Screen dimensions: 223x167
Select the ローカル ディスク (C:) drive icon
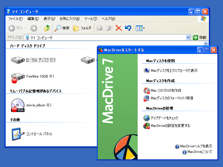pos(18,60)
